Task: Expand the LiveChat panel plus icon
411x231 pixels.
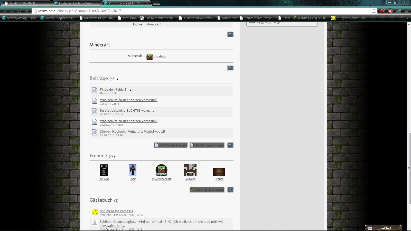Action: coord(370,228)
